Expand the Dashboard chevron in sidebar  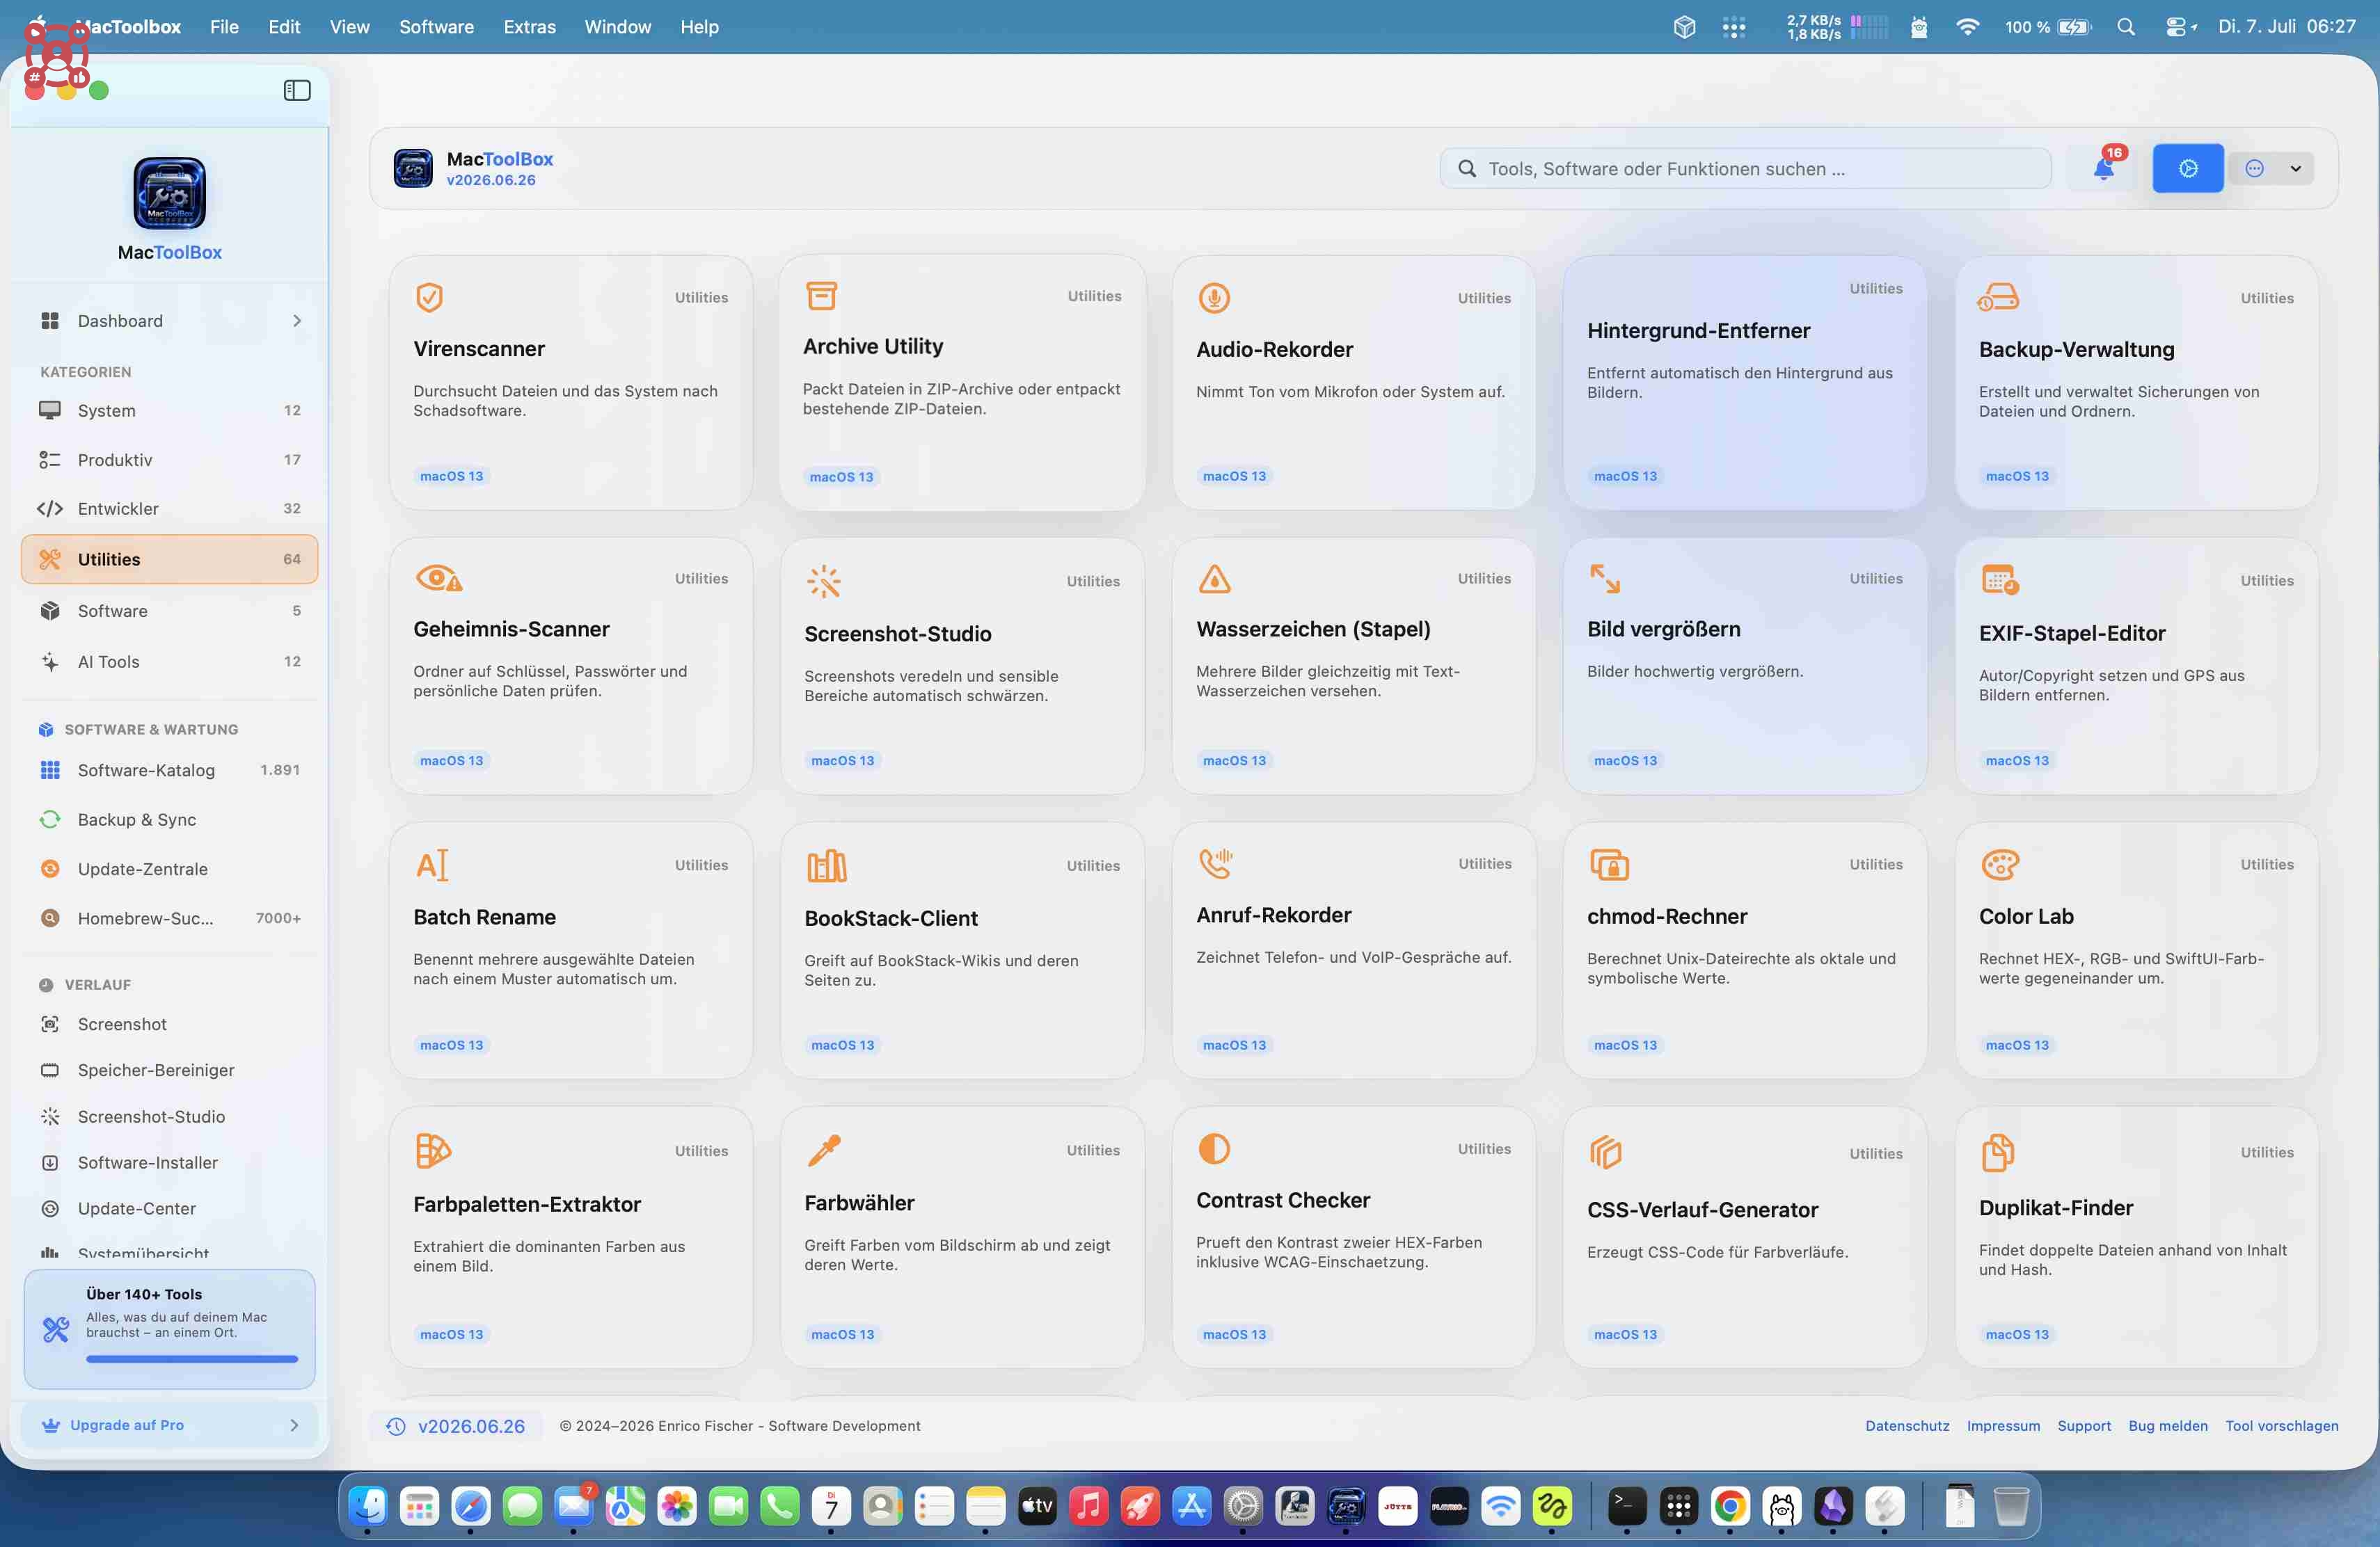(297, 321)
